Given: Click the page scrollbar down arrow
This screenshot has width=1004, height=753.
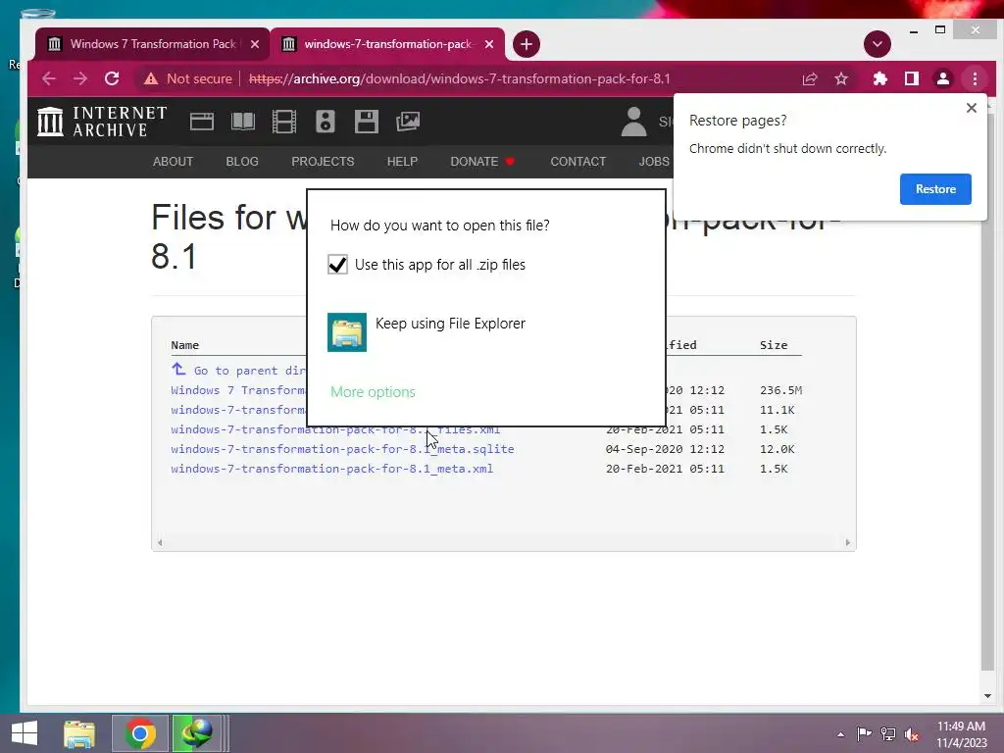Looking at the screenshot, I should (x=987, y=696).
